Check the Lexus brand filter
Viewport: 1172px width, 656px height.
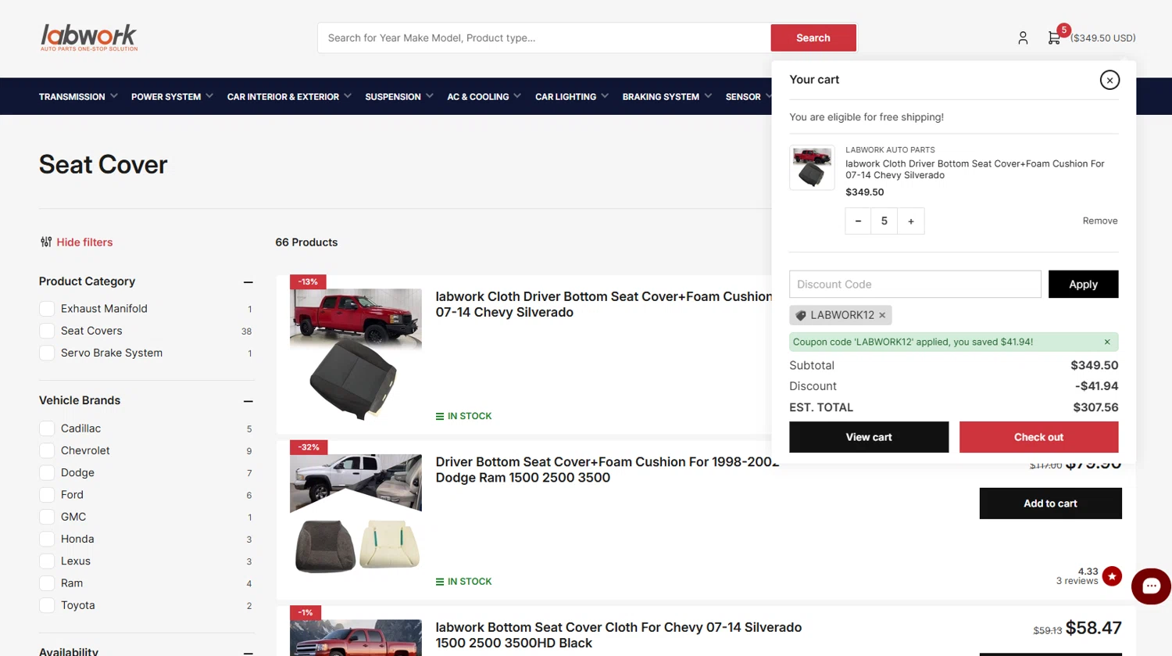pyautogui.click(x=47, y=561)
